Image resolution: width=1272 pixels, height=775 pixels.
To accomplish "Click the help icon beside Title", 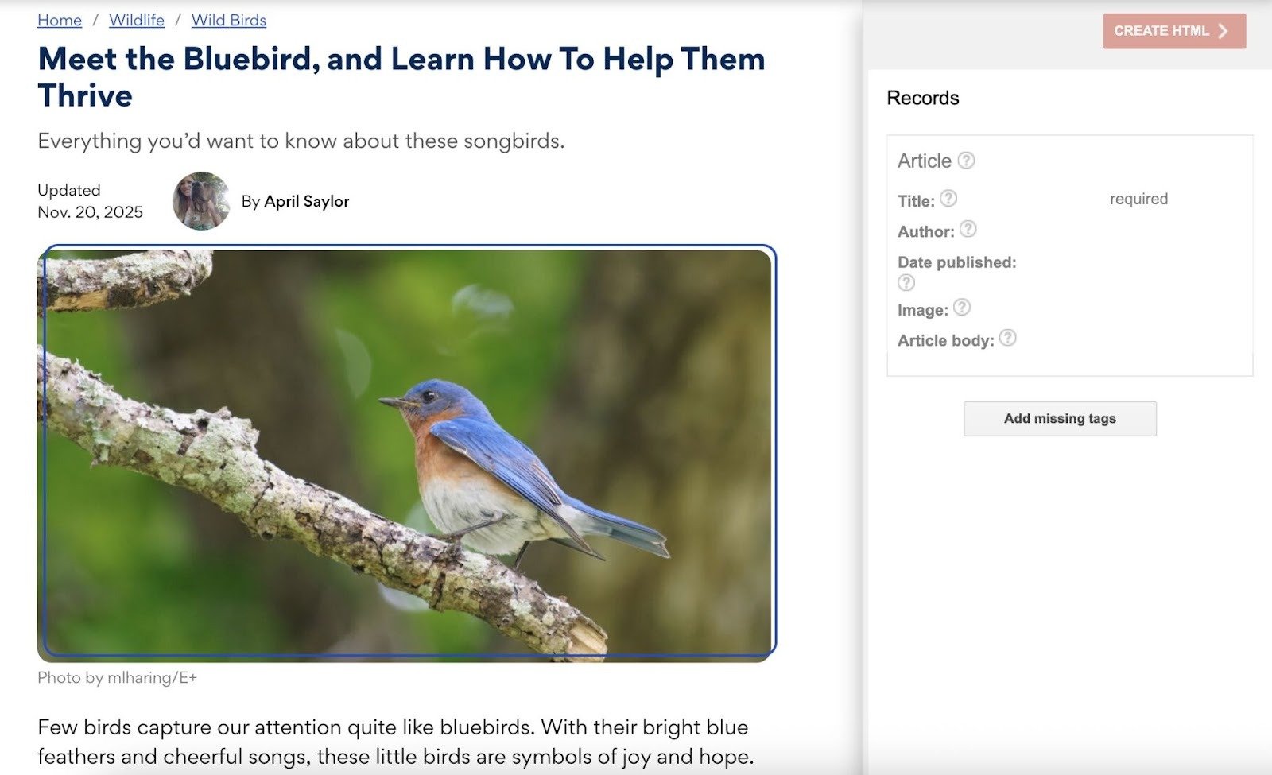I will point(948,198).
